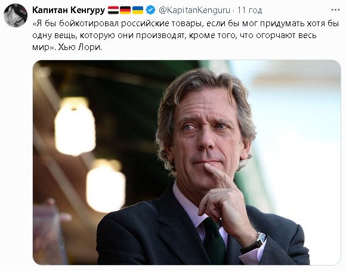Viewport: 346px width, 271px height.
Task: Open the Капитан Кенгуру display name
Action: tap(69, 10)
